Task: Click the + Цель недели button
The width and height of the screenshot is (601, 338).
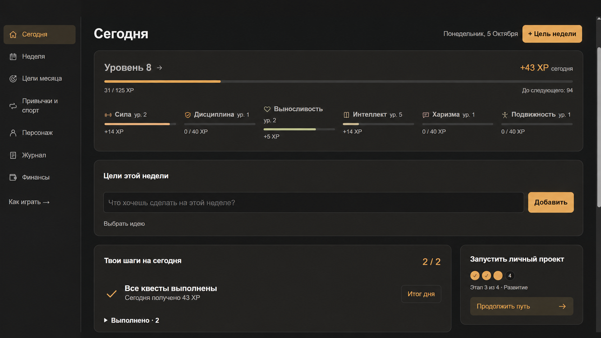Action: pos(552,34)
